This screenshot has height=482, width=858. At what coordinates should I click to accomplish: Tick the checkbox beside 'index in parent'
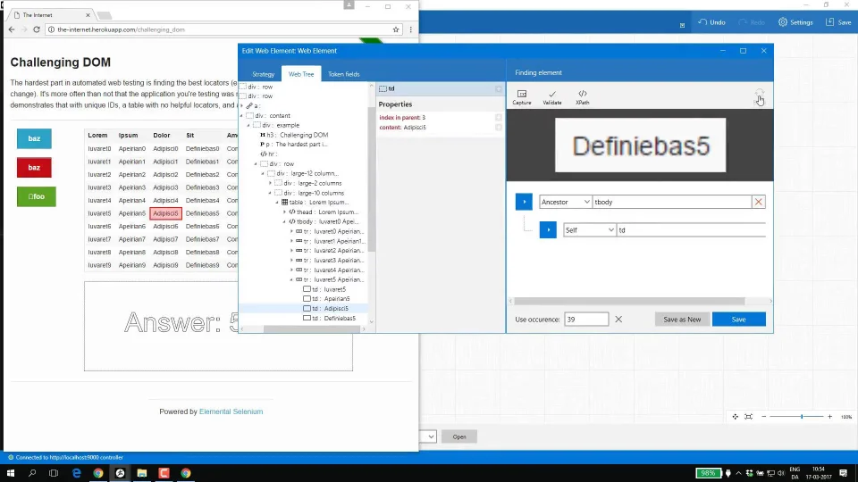[499, 118]
